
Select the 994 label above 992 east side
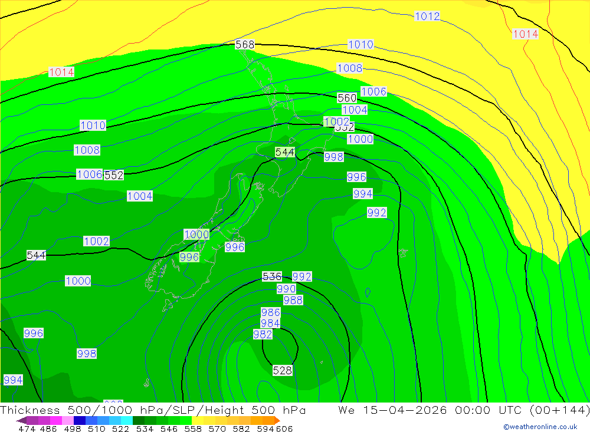coord(363,194)
